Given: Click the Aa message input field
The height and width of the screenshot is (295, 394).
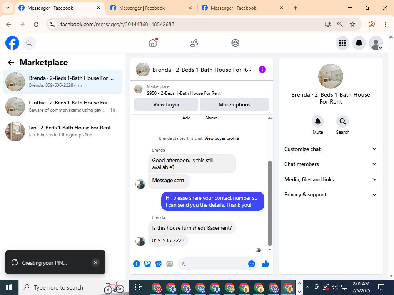Looking at the screenshot, I should pyautogui.click(x=213, y=264).
